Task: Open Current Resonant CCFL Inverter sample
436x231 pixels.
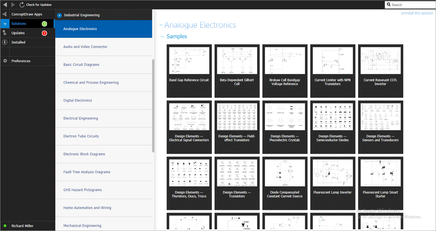Action: [380, 71]
